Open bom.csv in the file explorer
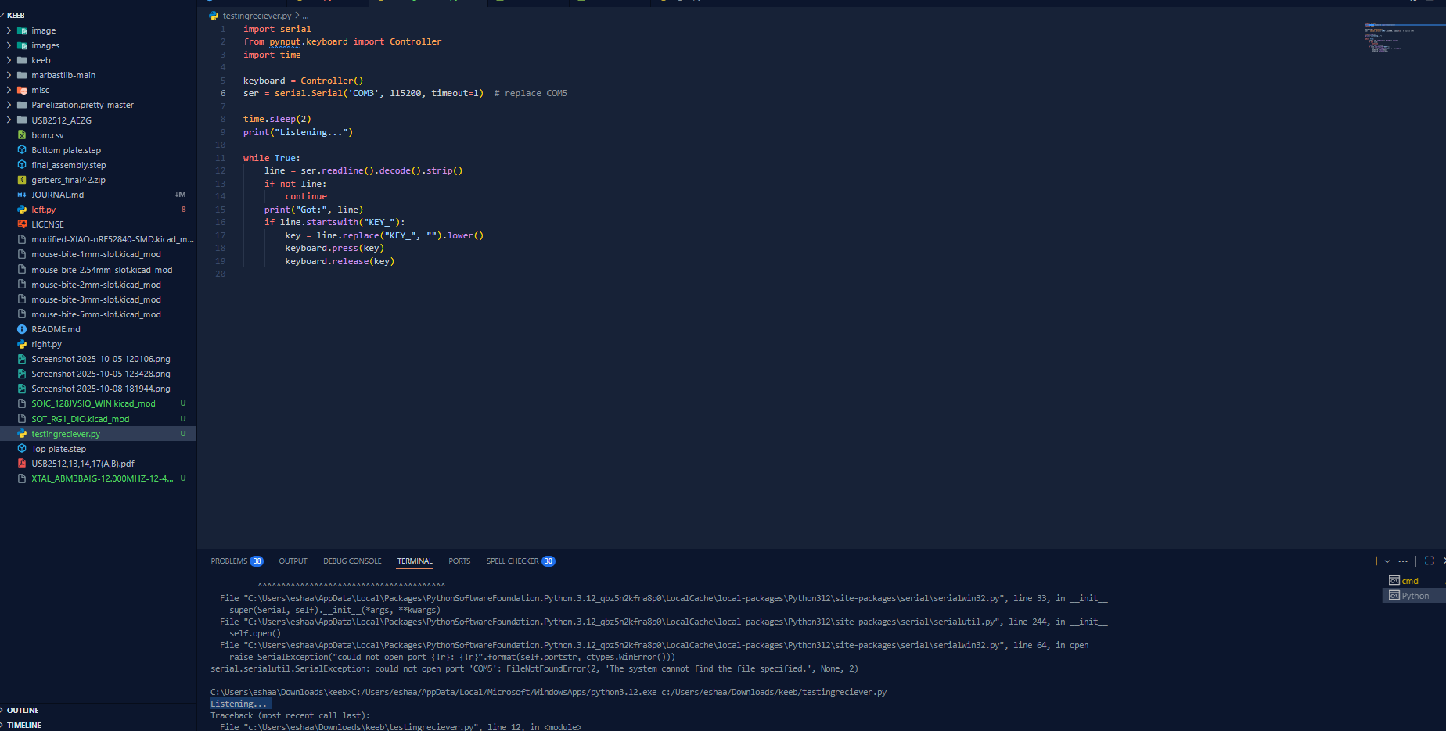Screen dimensions: 1446x731 [48, 135]
